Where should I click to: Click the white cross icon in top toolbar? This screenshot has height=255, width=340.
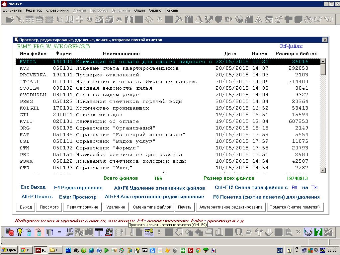79,19
